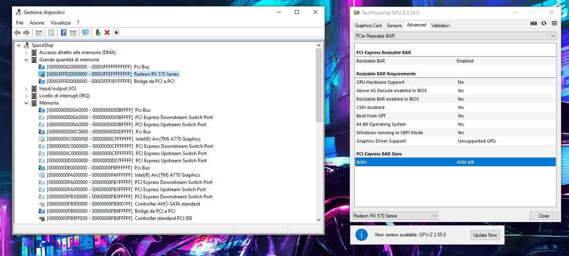The image size is (569, 256).
Task: Collapse the Memoria tree node
Action: [27, 103]
